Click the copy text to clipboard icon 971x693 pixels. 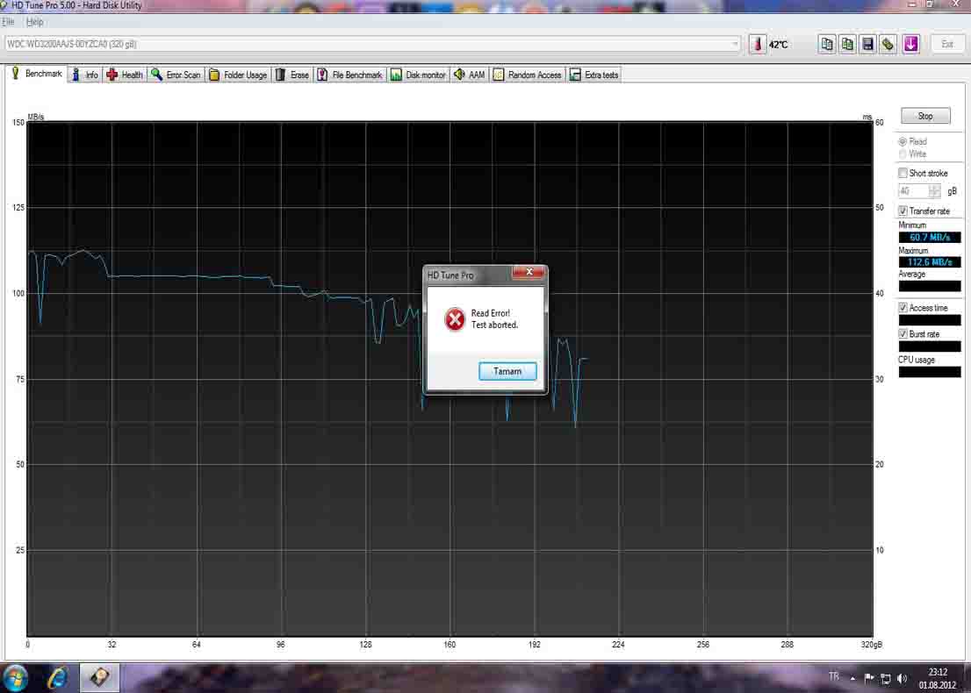pyautogui.click(x=826, y=44)
